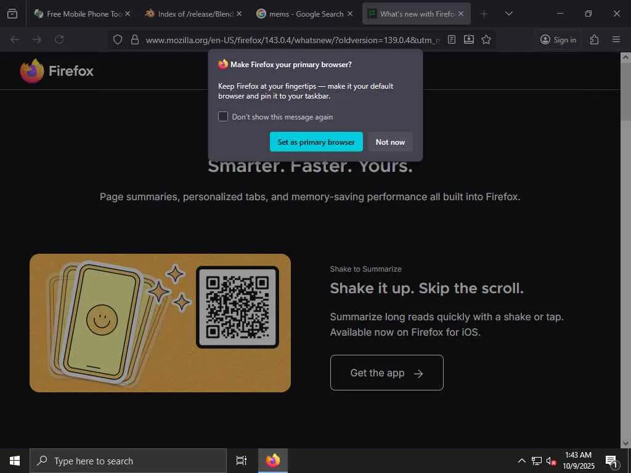Screen dimensions: 631x473
Task: Open the Firefox application hamburger menu
Action: point(616,39)
